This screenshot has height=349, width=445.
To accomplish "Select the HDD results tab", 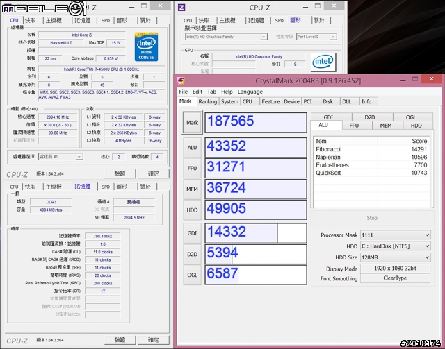I will point(416,126).
